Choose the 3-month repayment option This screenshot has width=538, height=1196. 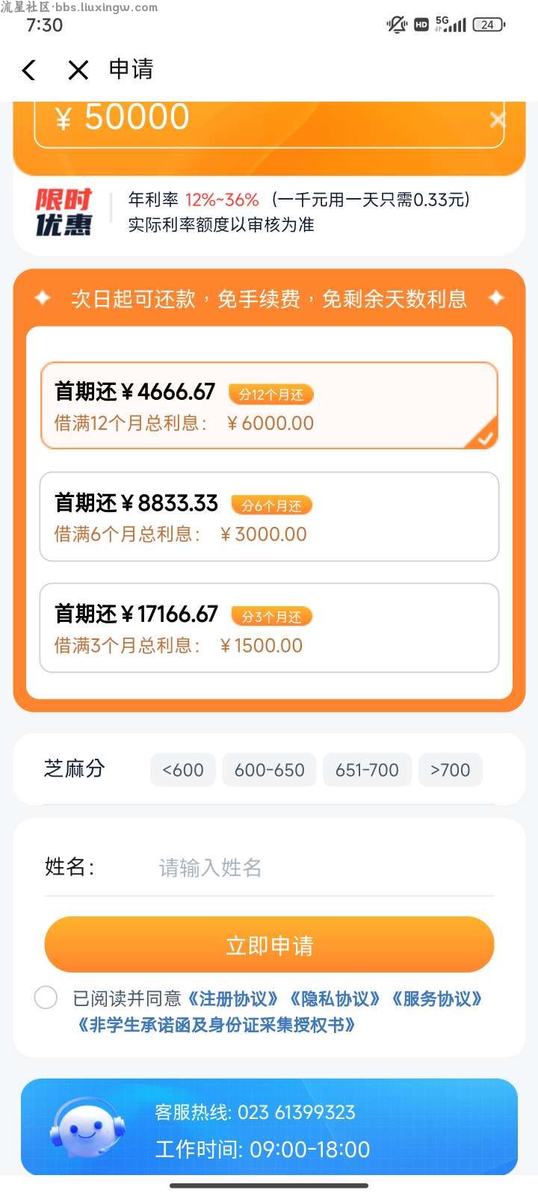(x=269, y=628)
